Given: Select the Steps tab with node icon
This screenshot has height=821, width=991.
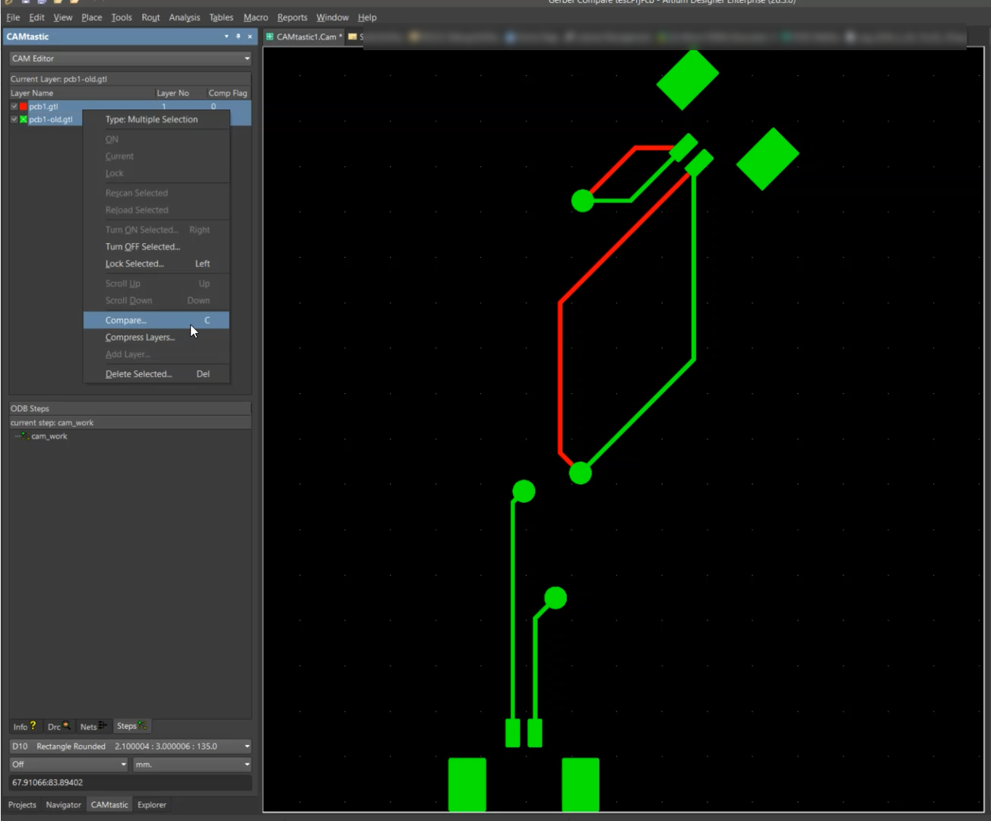Looking at the screenshot, I should click(x=131, y=726).
